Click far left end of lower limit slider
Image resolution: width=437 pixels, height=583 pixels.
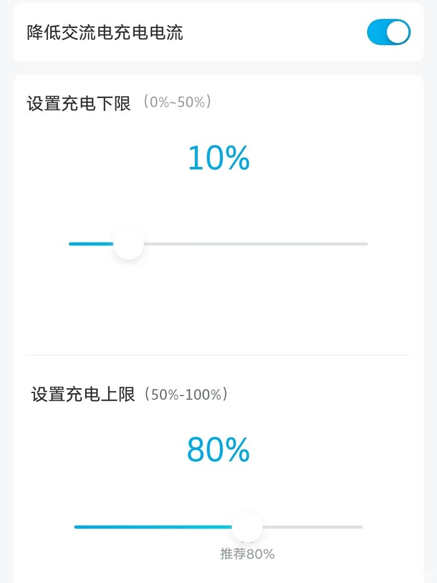coord(71,244)
